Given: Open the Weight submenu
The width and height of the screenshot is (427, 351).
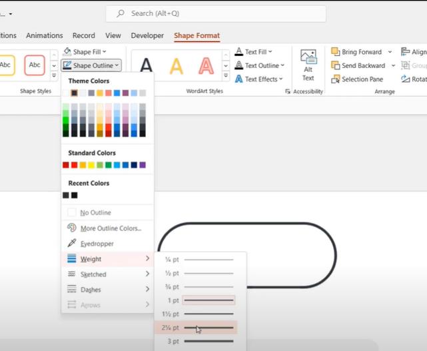Looking at the screenshot, I should [107, 258].
